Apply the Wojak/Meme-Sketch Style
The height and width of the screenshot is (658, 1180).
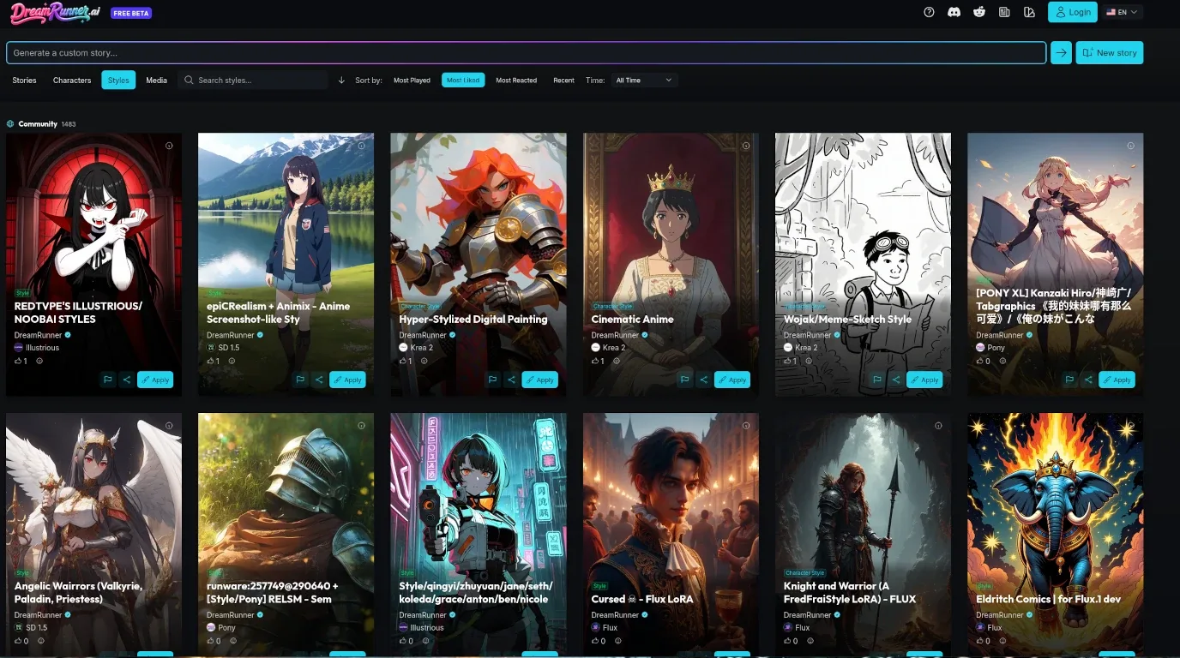(924, 380)
